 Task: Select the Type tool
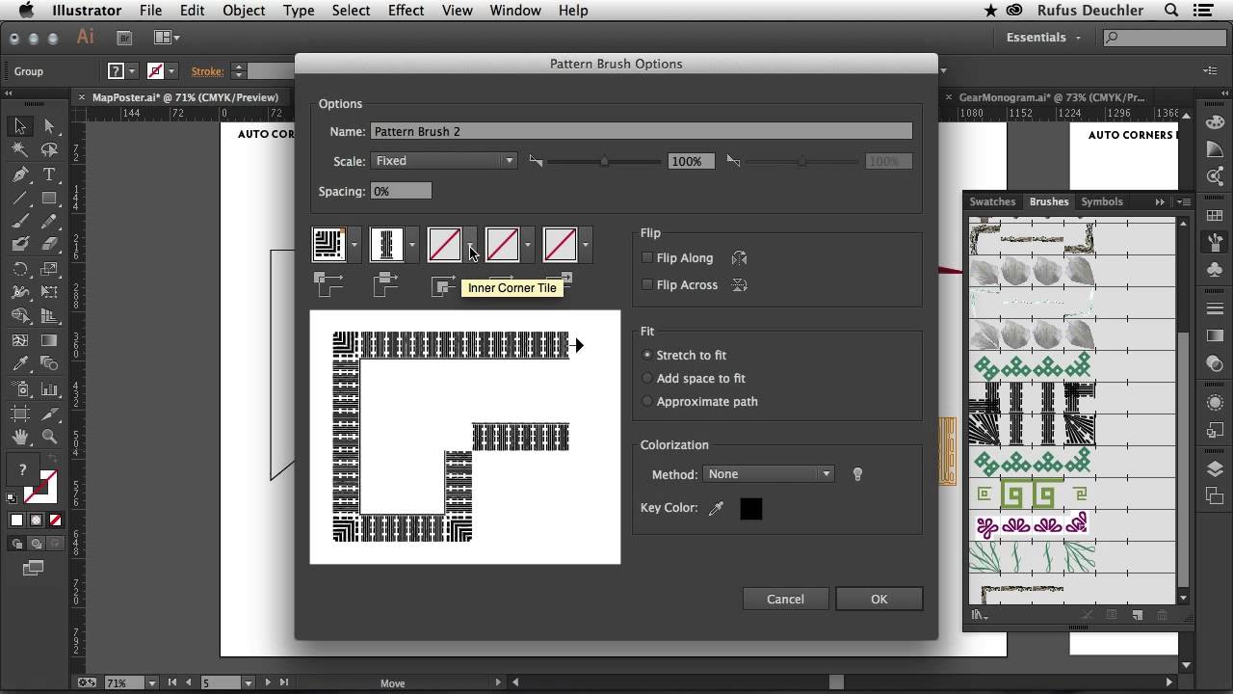[x=49, y=174]
